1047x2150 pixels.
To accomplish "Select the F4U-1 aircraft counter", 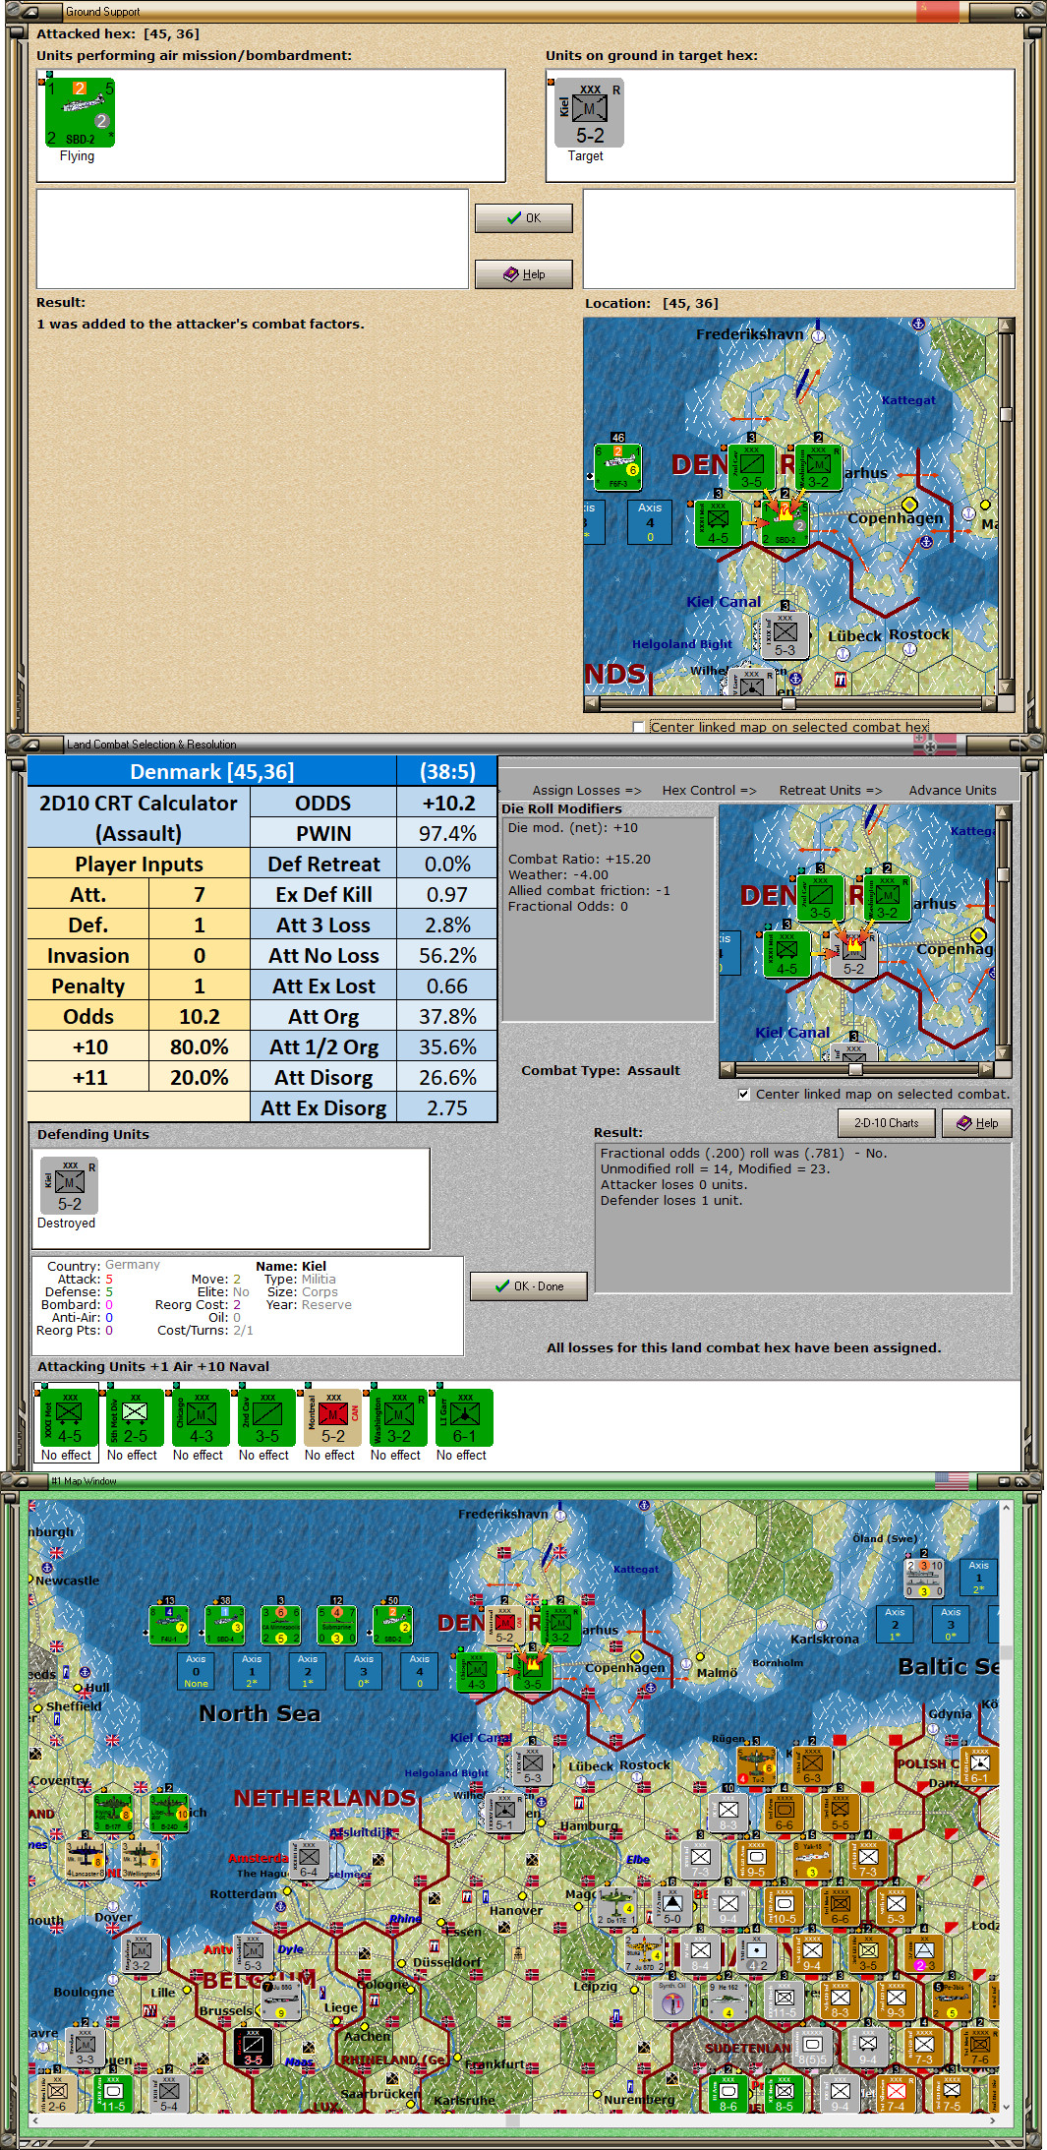I will 168,1626.
